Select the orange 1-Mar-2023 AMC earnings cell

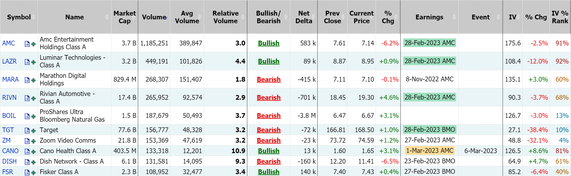430,151
